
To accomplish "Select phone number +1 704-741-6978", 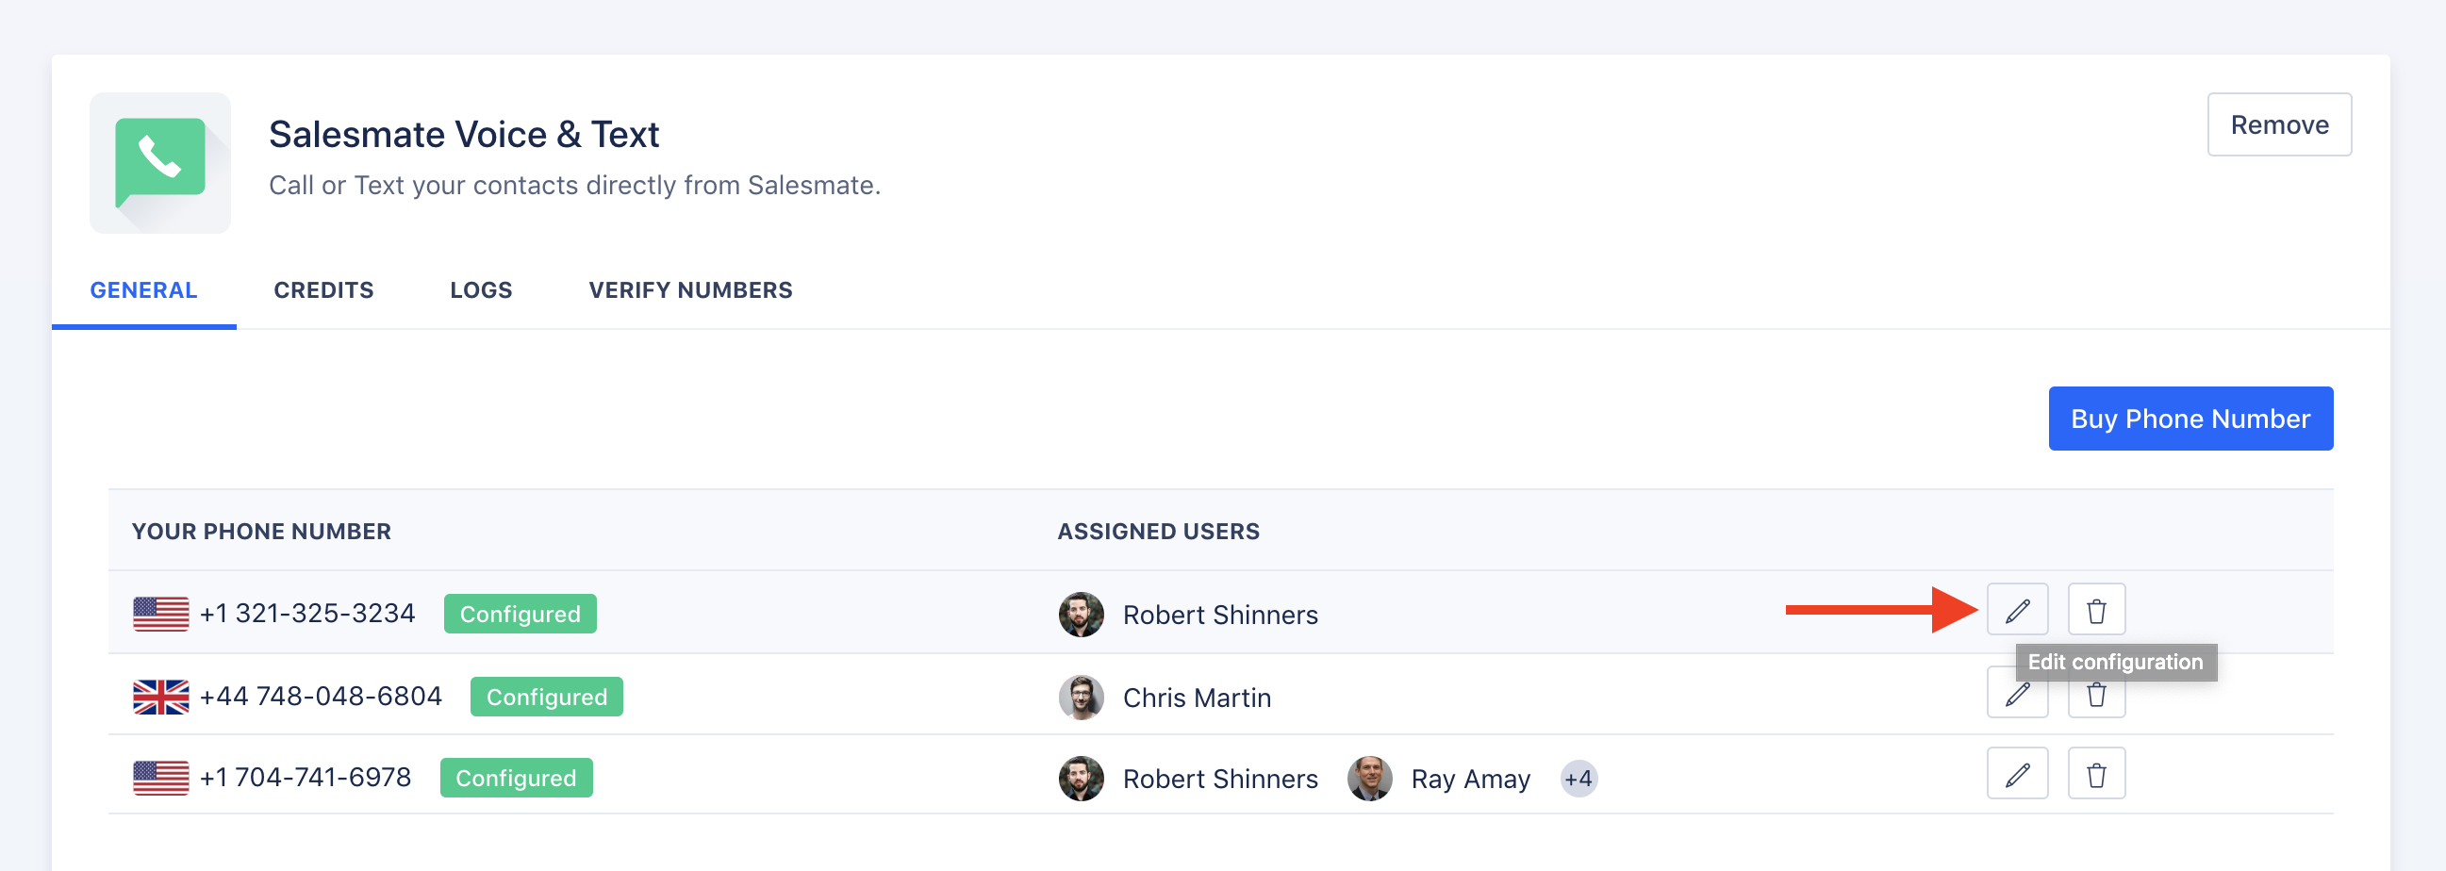I will pyautogui.click(x=305, y=778).
